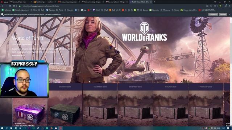Click the World of Tanks logo
Viewport: 232px width, 130px height.
[x=144, y=31]
